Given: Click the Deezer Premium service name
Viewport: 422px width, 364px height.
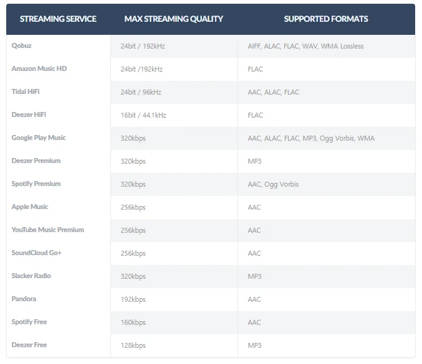Looking at the screenshot, I should click(36, 161).
